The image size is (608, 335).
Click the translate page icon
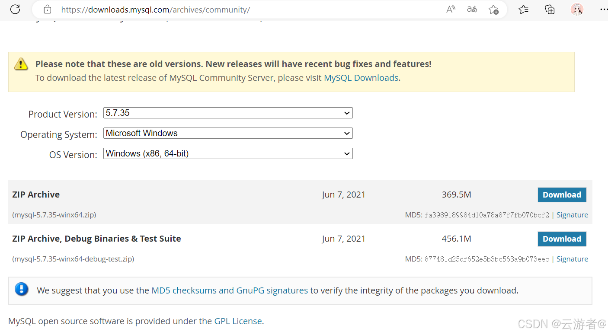[472, 9]
